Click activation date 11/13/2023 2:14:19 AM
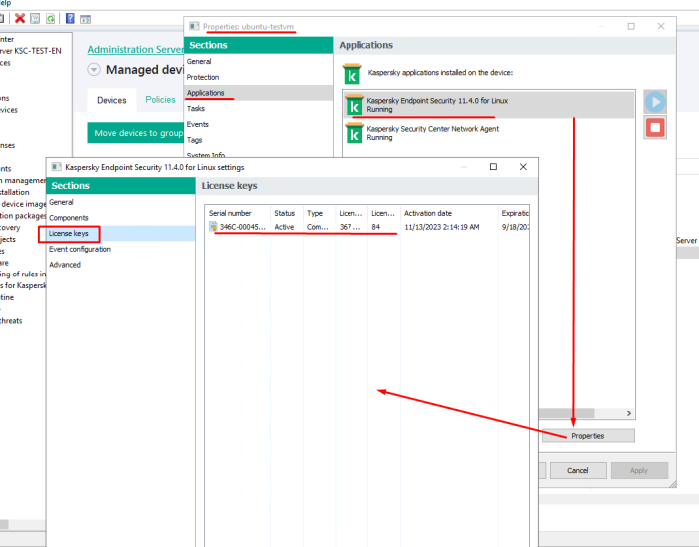This screenshot has width=699, height=547. click(x=442, y=227)
